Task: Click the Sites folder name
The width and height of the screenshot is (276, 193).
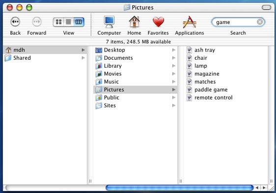Action: point(110,105)
